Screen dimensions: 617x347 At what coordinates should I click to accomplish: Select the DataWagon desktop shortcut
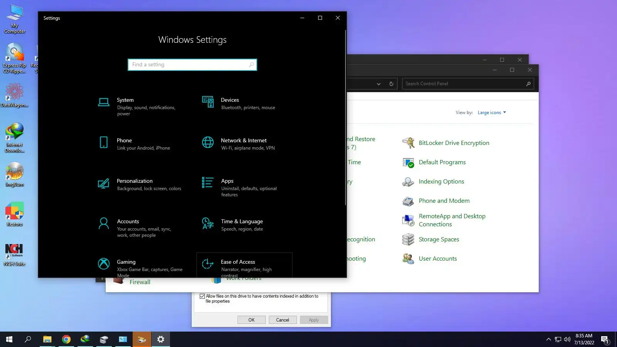[x=15, y=95]
